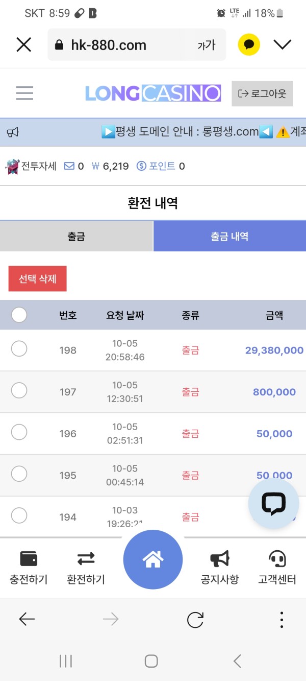Select the checkbox for withdrawal 197
The height and width of the screenshot is (681, 306).
tap(19, 390)
